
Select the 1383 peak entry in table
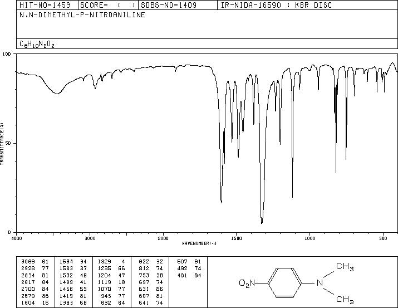click(73, 302)
